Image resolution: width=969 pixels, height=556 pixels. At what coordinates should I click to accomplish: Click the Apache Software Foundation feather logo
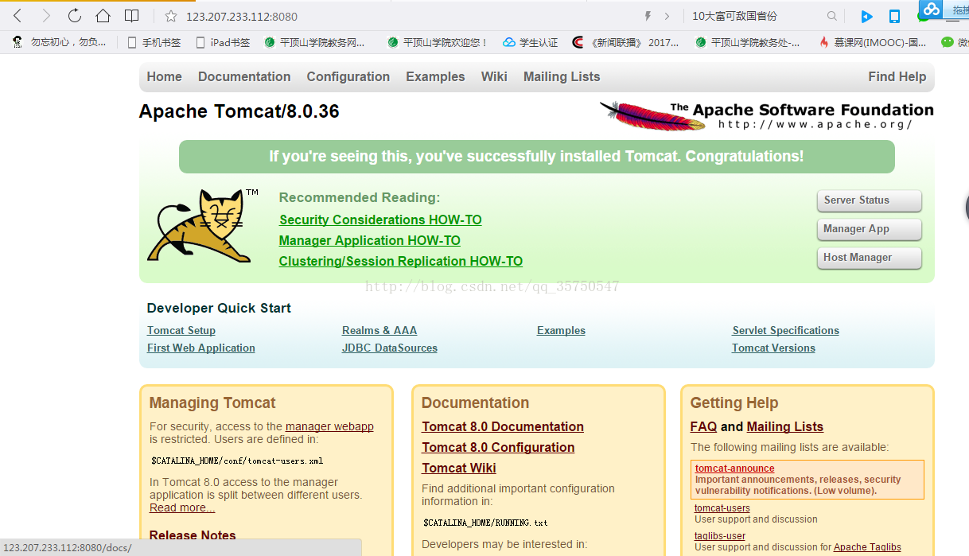tap(767, 115)
